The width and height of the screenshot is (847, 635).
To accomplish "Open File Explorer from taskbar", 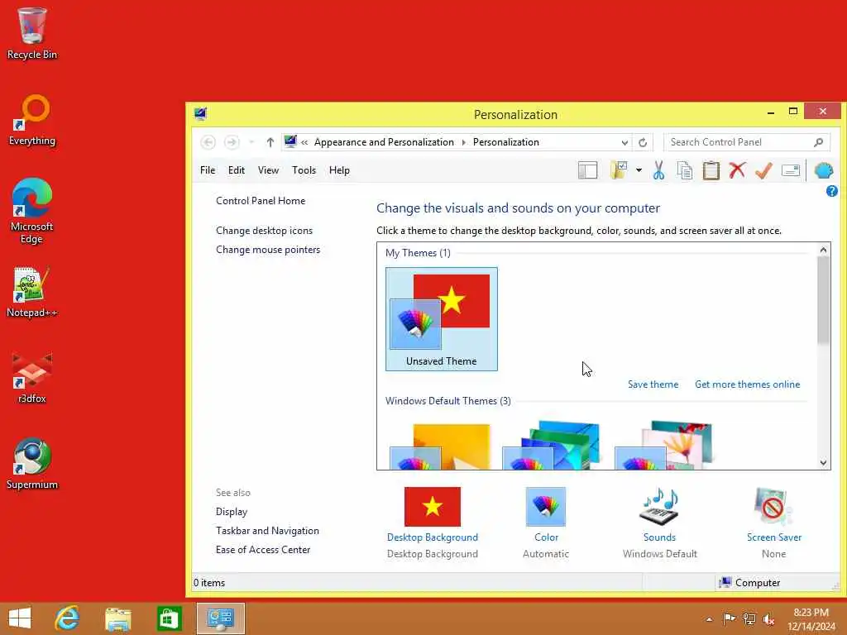I will pyautogui.click(x=117, y=618).
